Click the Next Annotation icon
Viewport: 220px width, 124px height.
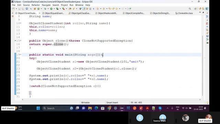(x=98, y=9)
